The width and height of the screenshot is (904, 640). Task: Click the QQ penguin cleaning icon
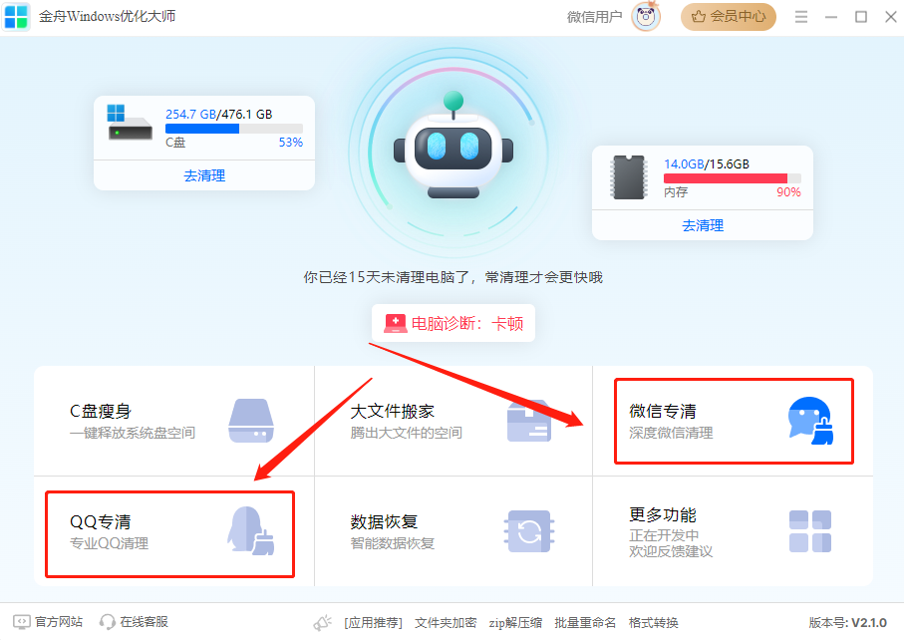click(x=251, y=531)
